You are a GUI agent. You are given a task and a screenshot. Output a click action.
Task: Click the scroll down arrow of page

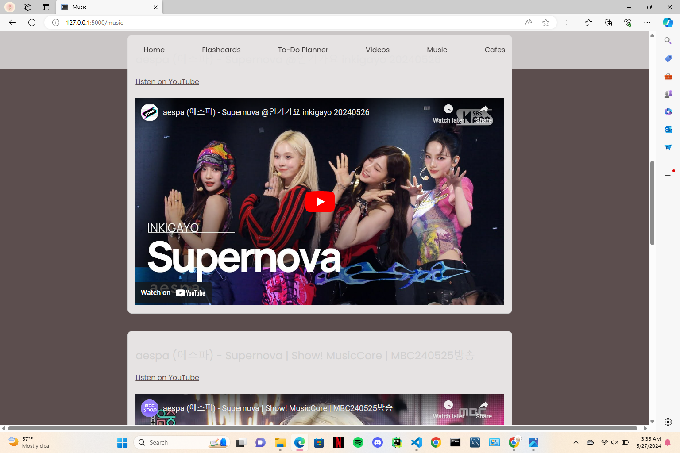click(652, 422)
